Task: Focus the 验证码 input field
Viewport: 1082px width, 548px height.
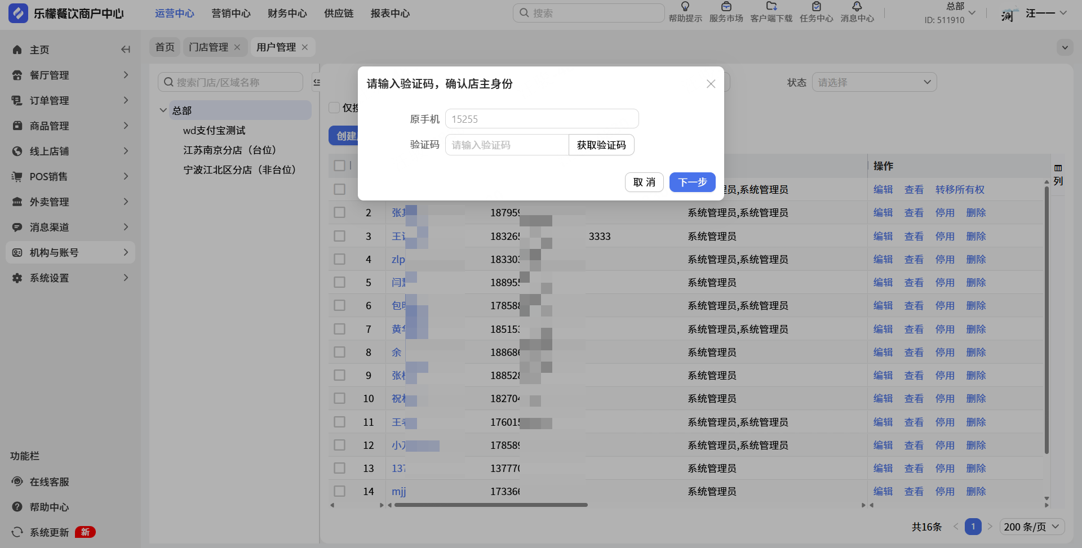Action: pos(507,145)
